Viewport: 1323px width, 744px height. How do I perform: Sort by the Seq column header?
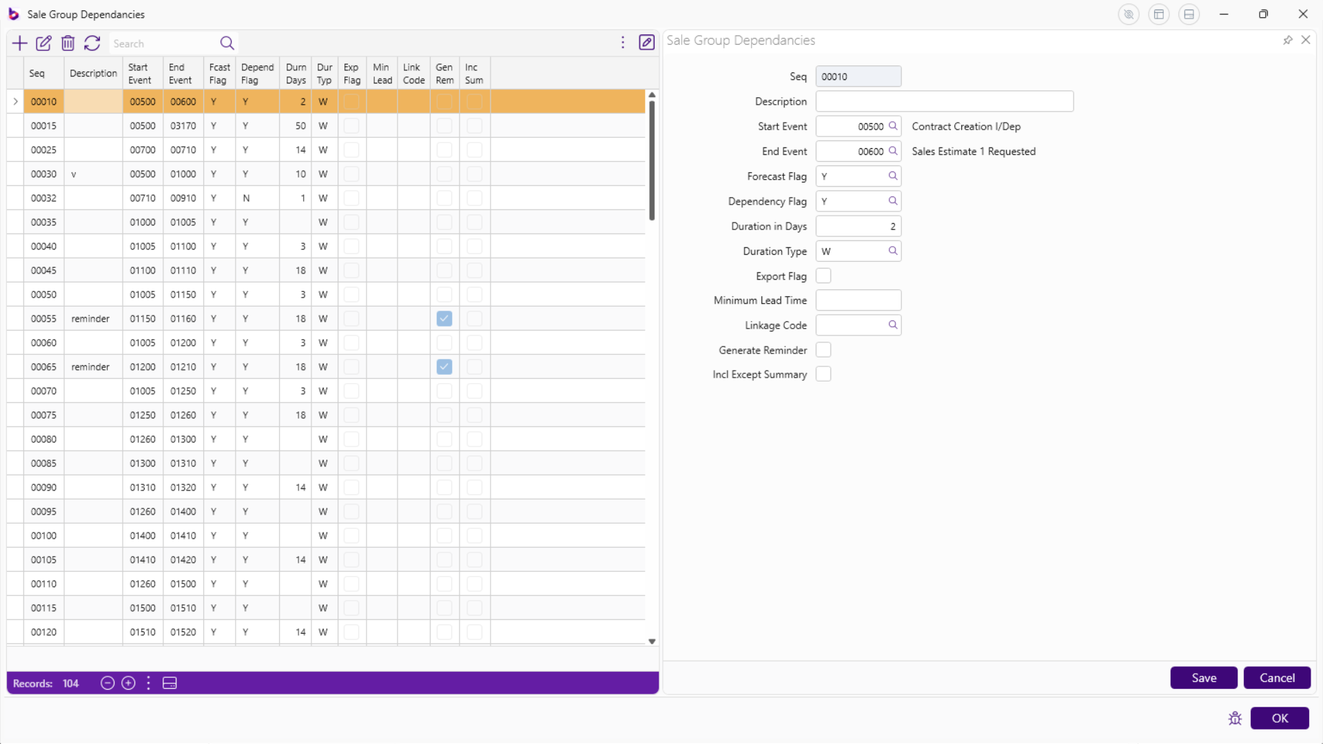37,73
